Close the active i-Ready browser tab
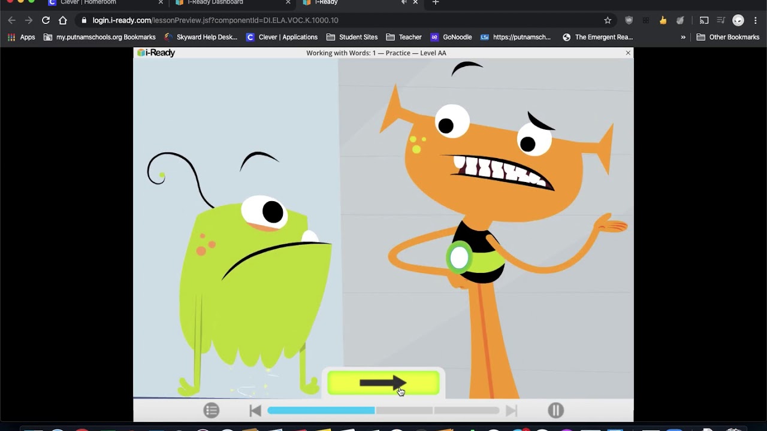This screenshot has height=431, width=767. (415, 3)
